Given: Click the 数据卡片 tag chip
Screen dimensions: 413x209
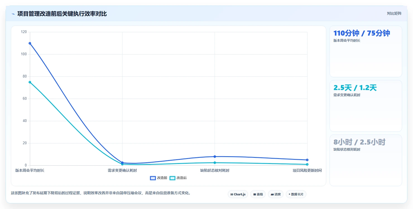Looking at the screenshot, I should [x=296, y=194].
